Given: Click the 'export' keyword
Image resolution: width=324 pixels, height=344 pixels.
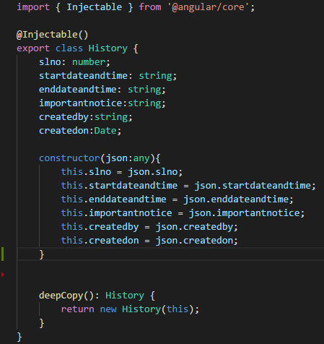Looking at the screenshot, I should 33,48.
